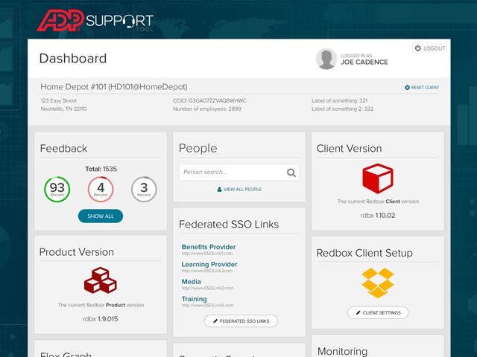Click the Label of something 2: 322 text
Viewport: 477px width, 357px height.
click(x=342, y=109)
